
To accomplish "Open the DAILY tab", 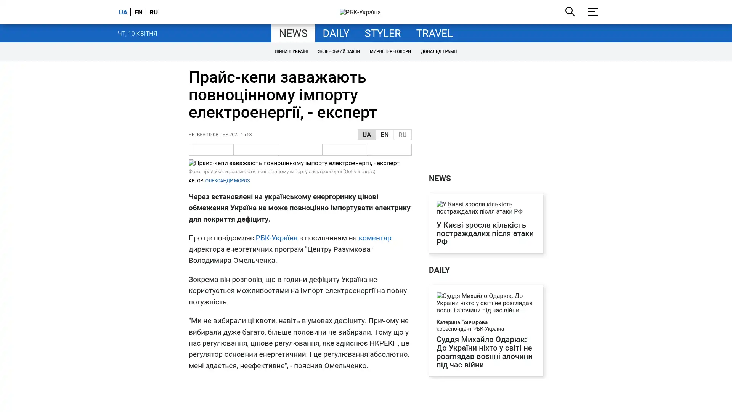I will pos(336,33).
